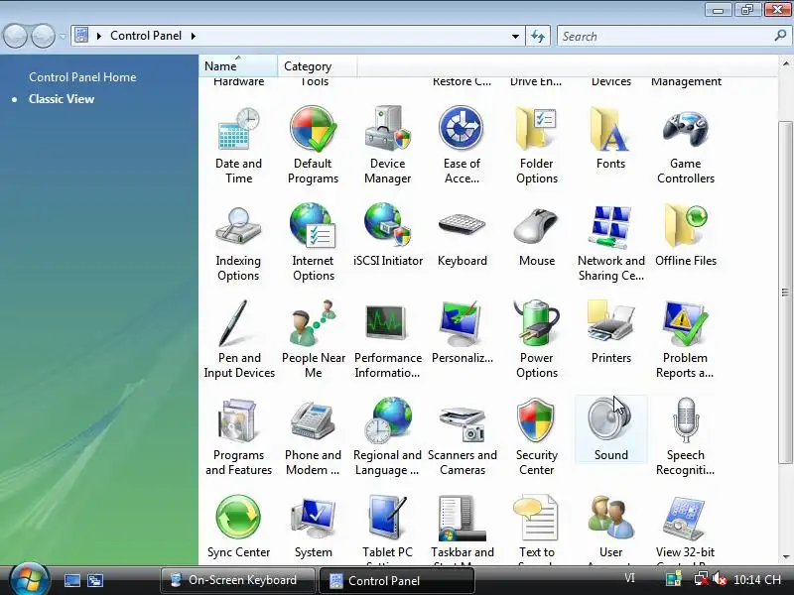Image resolution: width=794 pixels, height=595 pixels.
Task: Open Tablet PC Settings
Action: [387, 530]
